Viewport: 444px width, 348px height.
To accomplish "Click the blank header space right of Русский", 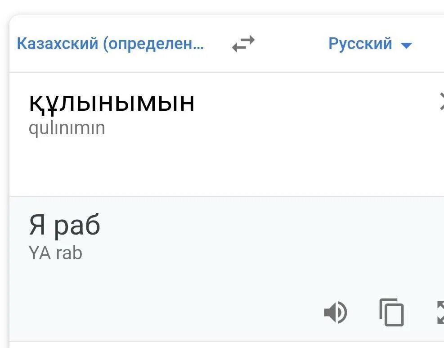I will [430, 44].
